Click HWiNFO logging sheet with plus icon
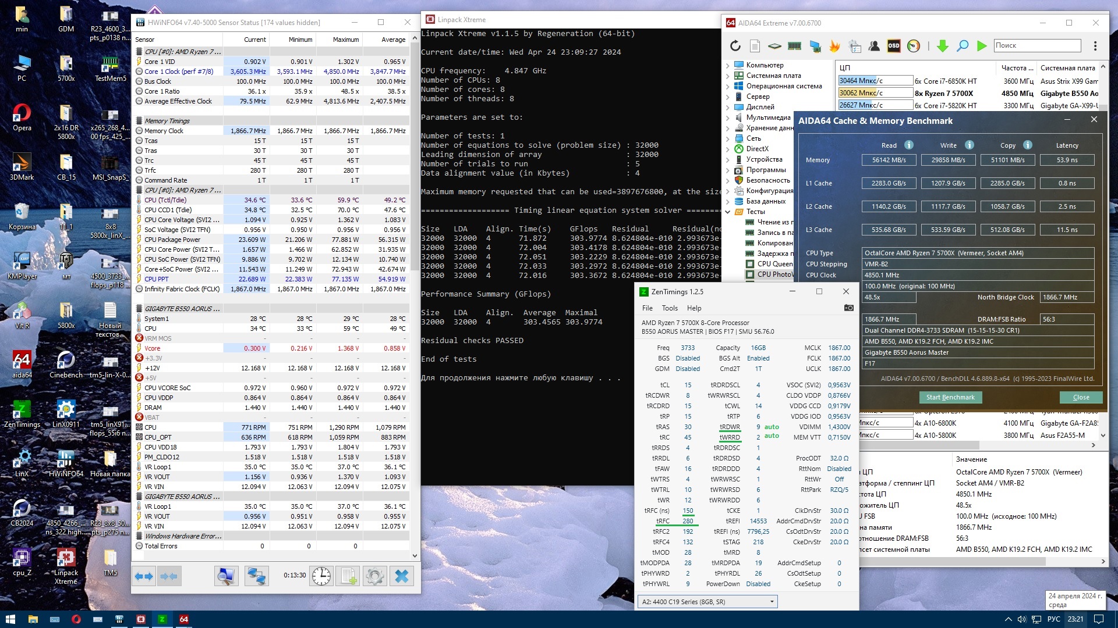 click(x=348, y=576)
